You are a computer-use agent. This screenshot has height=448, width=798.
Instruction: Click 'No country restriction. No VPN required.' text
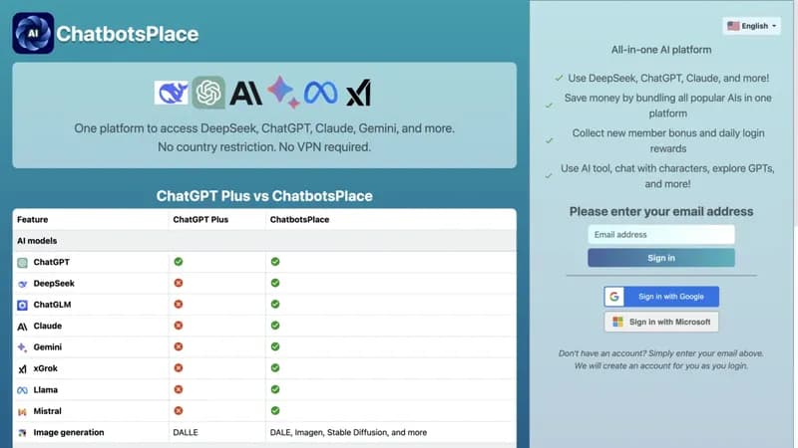click(264, 147)
